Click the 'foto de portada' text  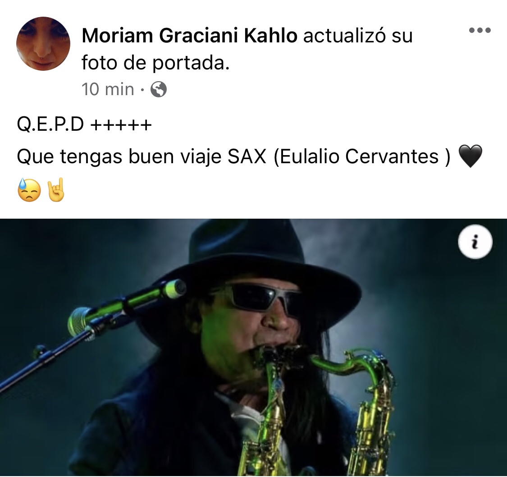(155, 62)
